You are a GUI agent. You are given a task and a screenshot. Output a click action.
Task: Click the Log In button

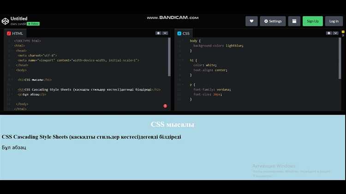coord(334,21)
